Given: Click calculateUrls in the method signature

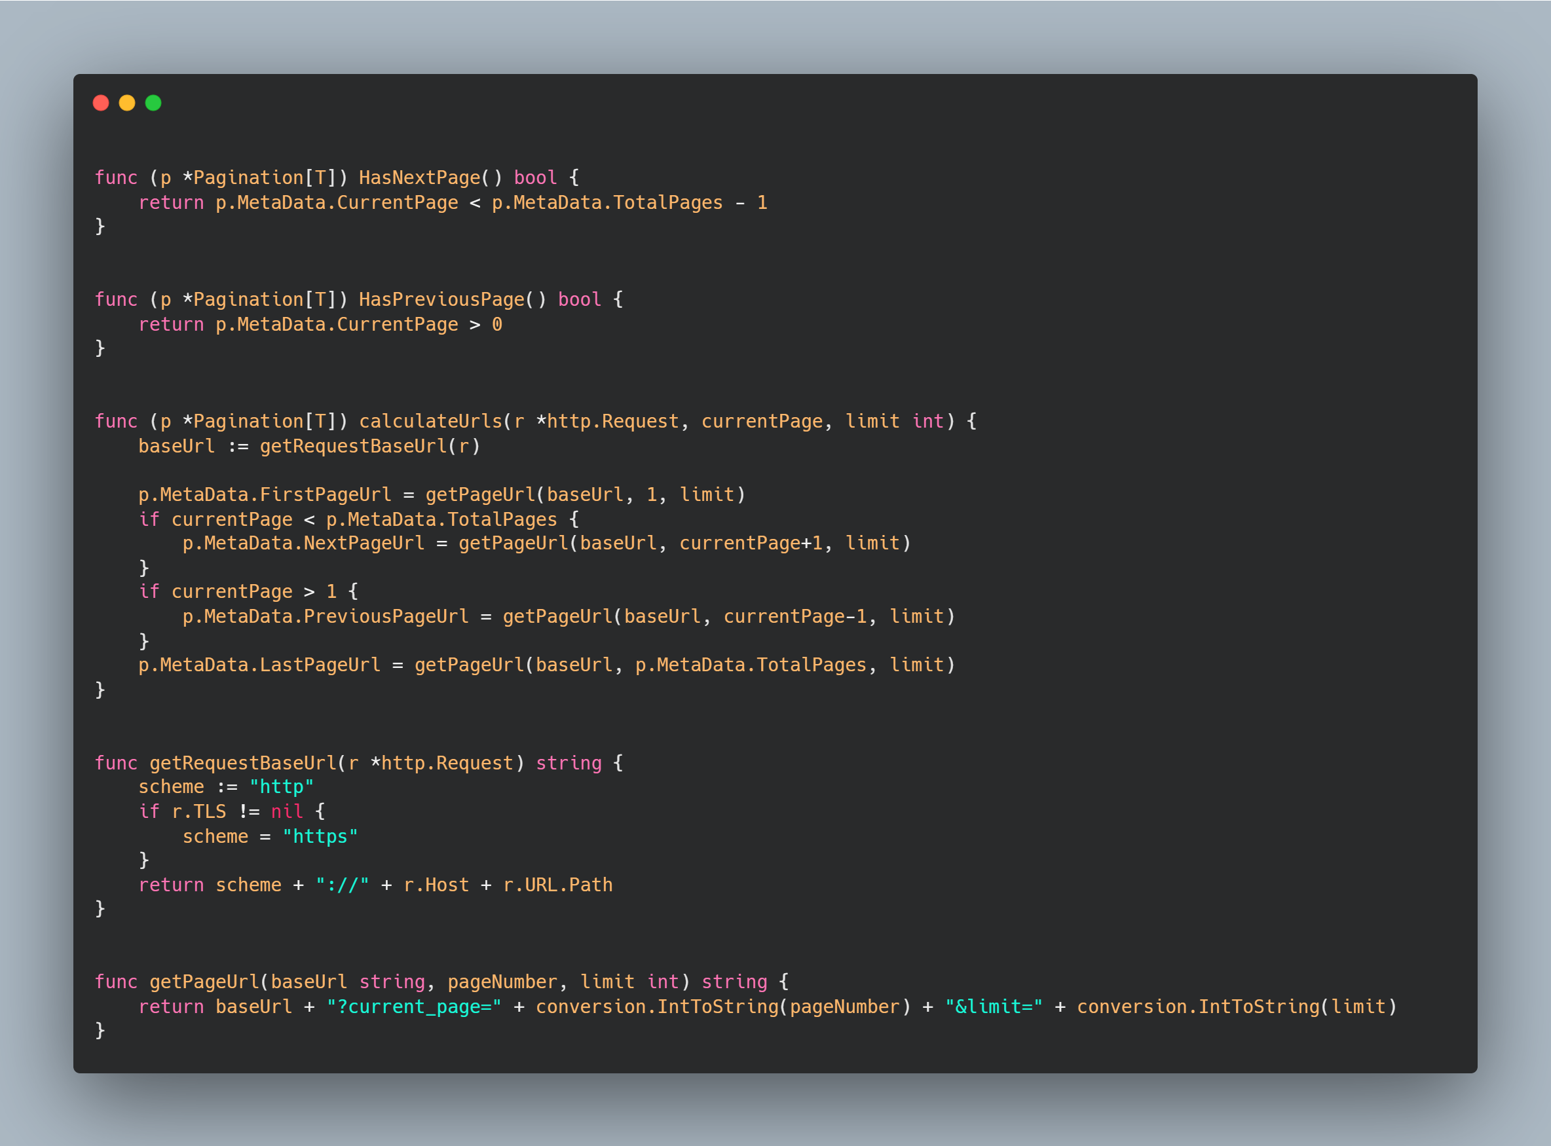Looking at the screenshot, I should point(430,421).
